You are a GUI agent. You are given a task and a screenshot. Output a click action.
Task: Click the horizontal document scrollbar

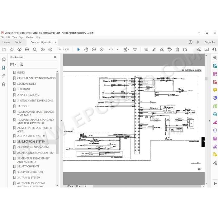tap(147, 186)
